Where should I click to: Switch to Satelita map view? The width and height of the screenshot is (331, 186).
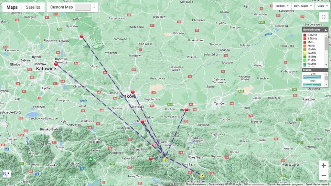33,7
